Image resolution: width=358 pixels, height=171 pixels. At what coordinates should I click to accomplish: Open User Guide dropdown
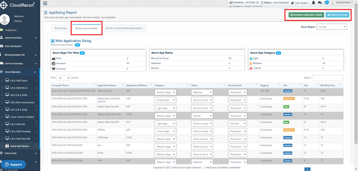click(x=300, y=3)
